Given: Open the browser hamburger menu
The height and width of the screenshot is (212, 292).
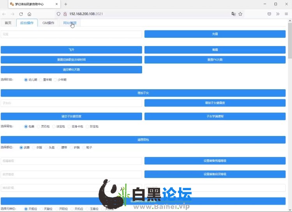Looking at the screenshot, I should (x=286, y=14).
